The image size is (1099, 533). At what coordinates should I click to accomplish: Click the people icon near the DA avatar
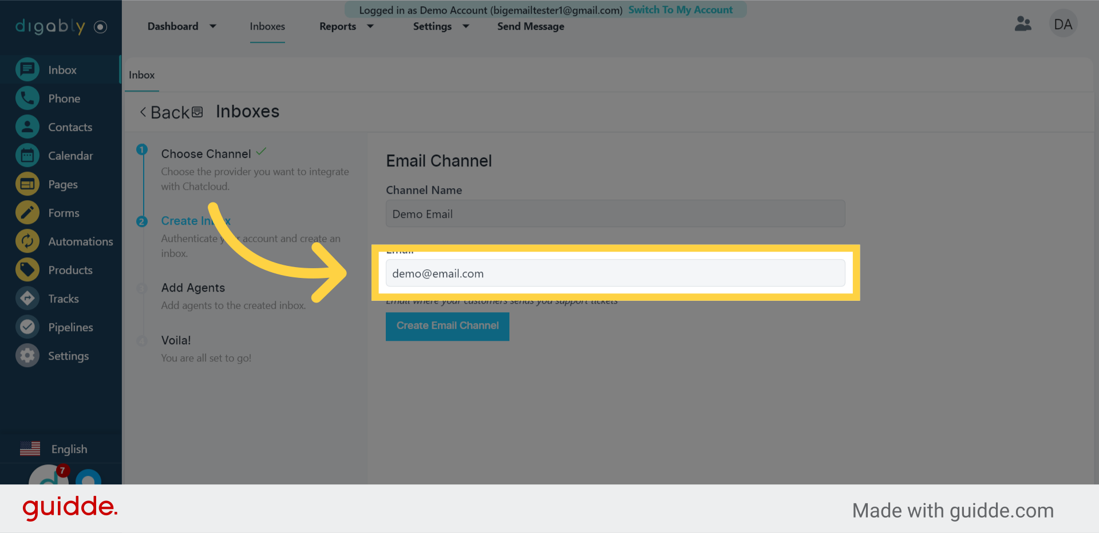click(1023, 23)
